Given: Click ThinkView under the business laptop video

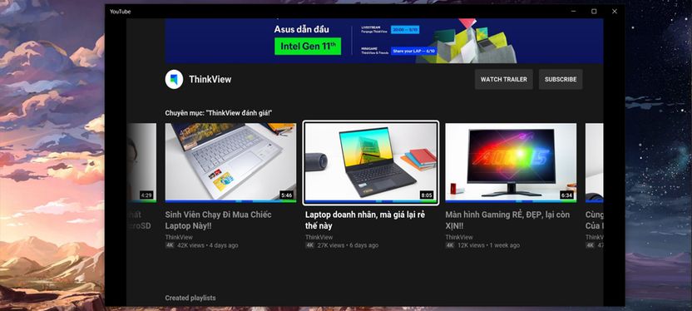Looking at the screenshot, I should [319, 237].
